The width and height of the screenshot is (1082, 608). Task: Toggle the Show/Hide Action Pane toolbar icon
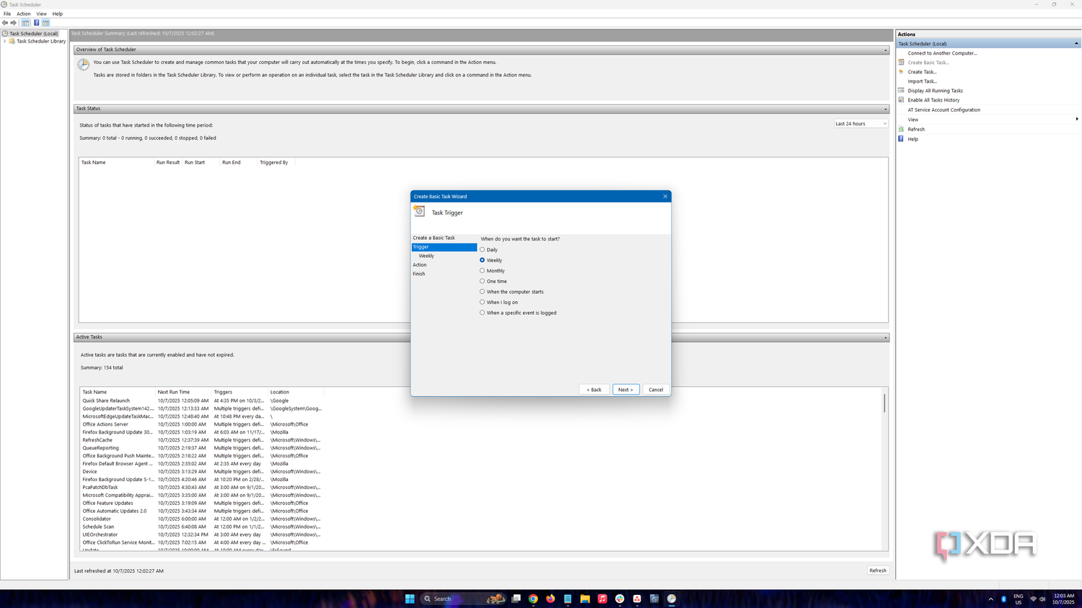click(x=45, y=23)
